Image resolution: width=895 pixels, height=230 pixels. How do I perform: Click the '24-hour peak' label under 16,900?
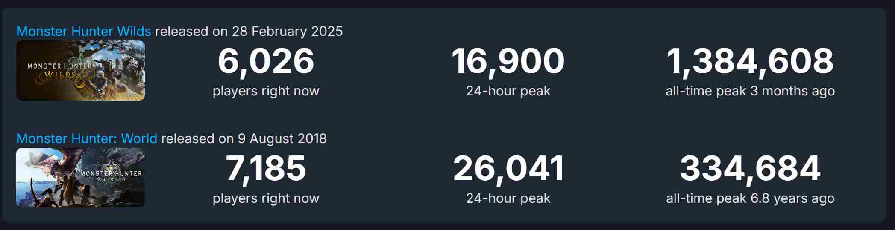coord(508,91)
